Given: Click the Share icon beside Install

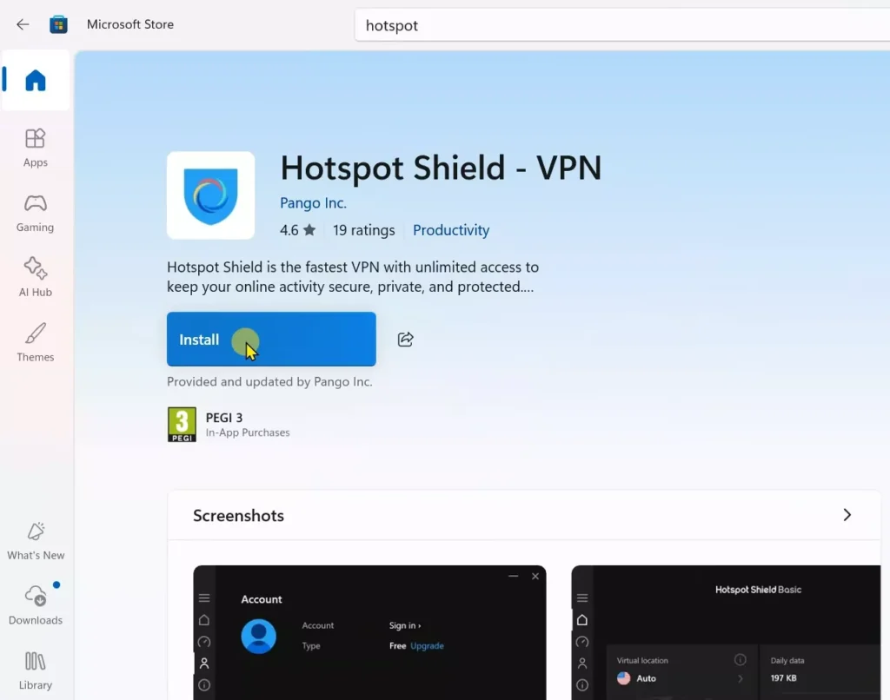Looking at the screenshot, I should 405,339.
